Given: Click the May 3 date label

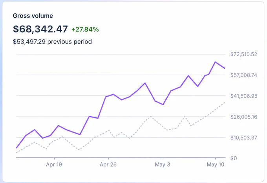Looking at the screenshot, I should [x=163, y=165].
